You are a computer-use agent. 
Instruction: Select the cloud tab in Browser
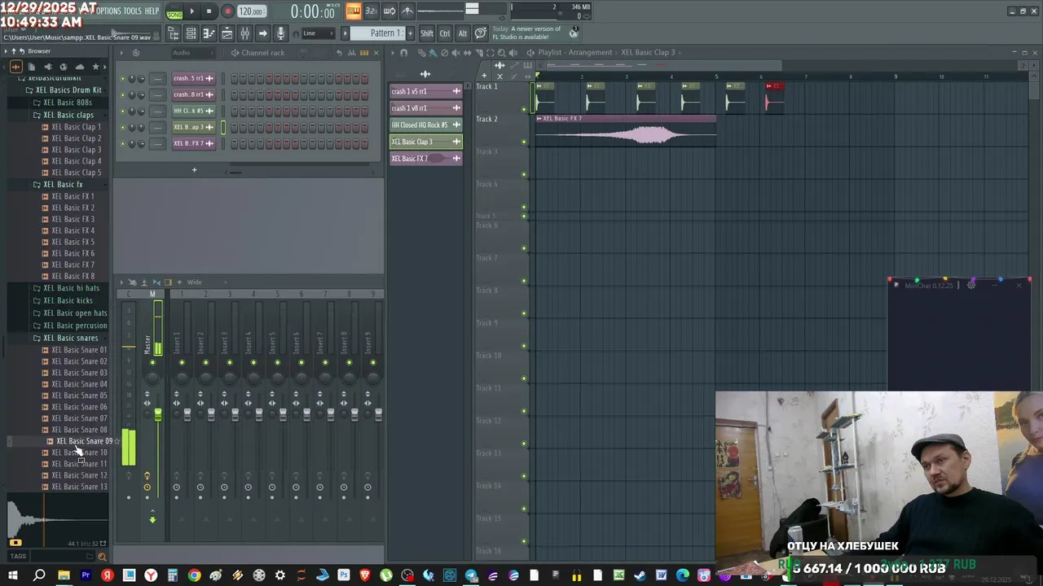click(79, 67)
